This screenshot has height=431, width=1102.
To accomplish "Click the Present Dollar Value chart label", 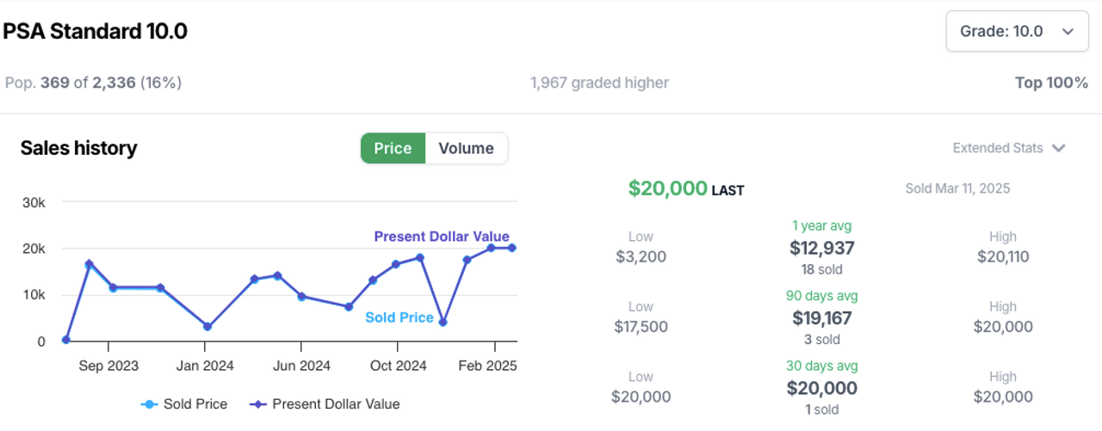I will tap(441, 237).
